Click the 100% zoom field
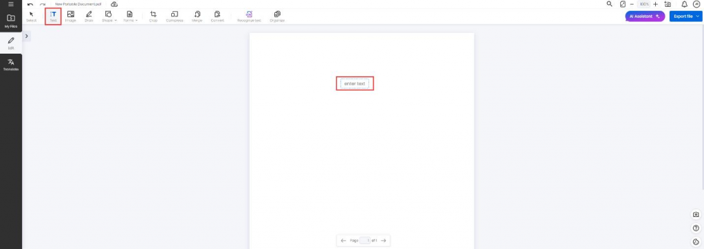The width and height of the screenshot is (704, 249). coord(644,4)
